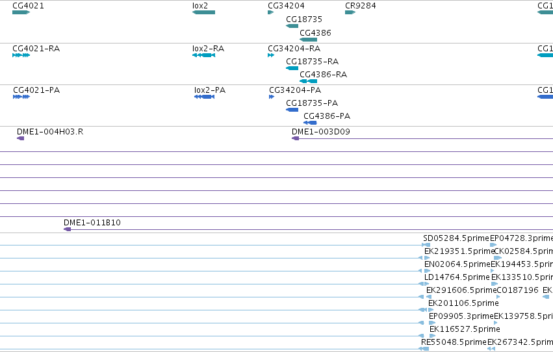This screenshot has width=553, height=352.
Task: Click the EP09905.3prime label
Action: (x=461, y=316)
